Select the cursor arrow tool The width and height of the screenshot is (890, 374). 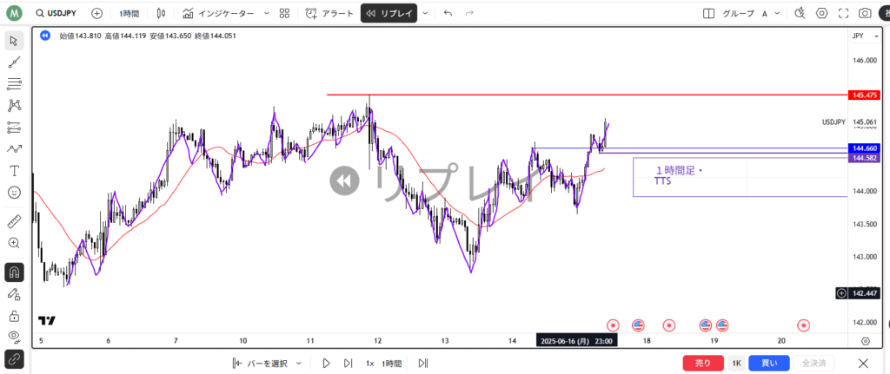[14, 41]
